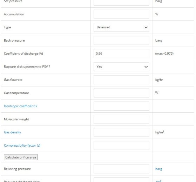Click the Set pressure input field
196x182 pixels.
[x=121, y=2]
